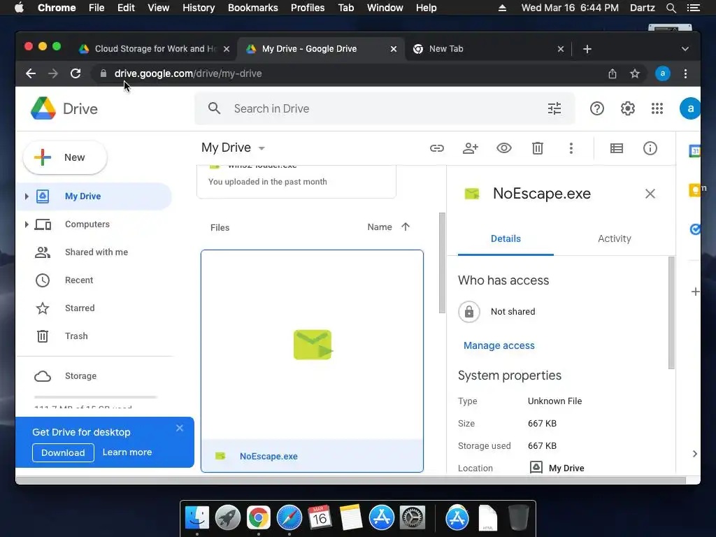
Task: Click the Name sort label
Action: coord(380,227)
